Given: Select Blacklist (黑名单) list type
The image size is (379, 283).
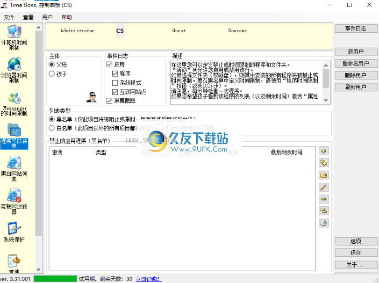Looking at the screenshot, I should click(51, 119).
